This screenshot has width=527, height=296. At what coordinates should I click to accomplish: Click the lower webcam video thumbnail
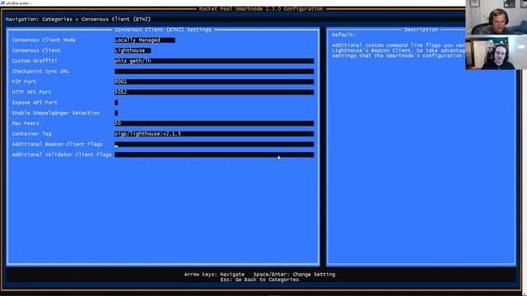click(496, 53)
